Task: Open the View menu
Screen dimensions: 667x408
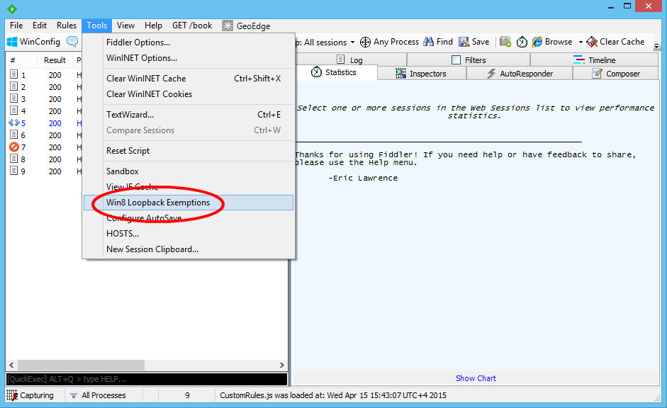Action: tap(126, 25)
